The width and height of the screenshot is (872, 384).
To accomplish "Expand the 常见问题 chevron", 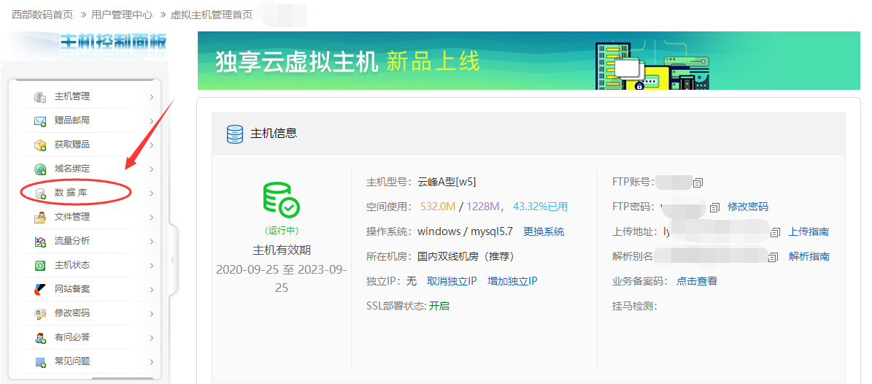I will click(151, 362).
